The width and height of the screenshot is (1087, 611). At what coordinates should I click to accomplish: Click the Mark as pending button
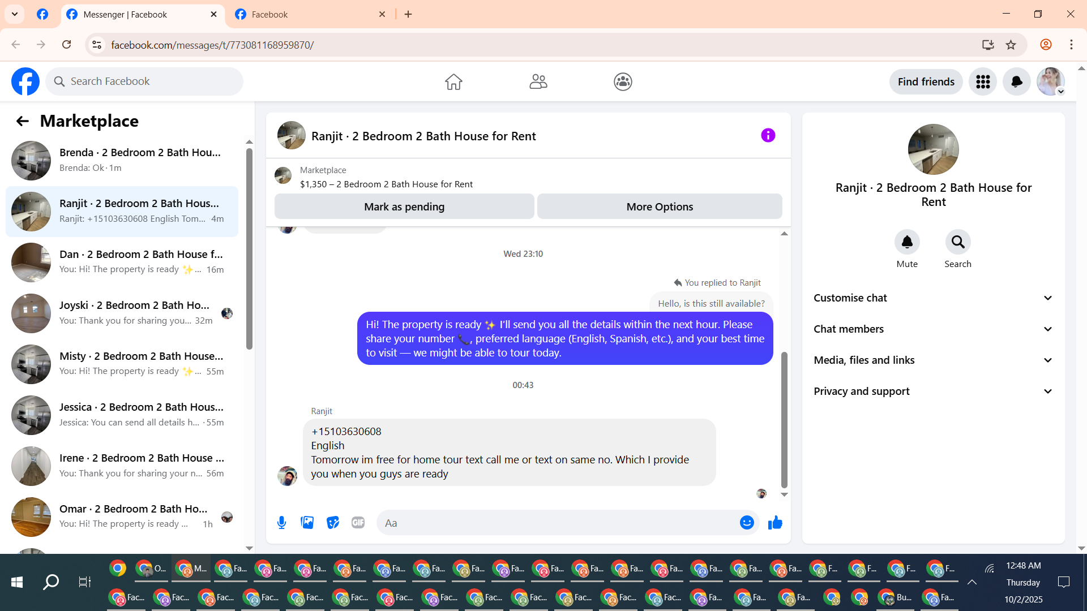pos(404,206)
